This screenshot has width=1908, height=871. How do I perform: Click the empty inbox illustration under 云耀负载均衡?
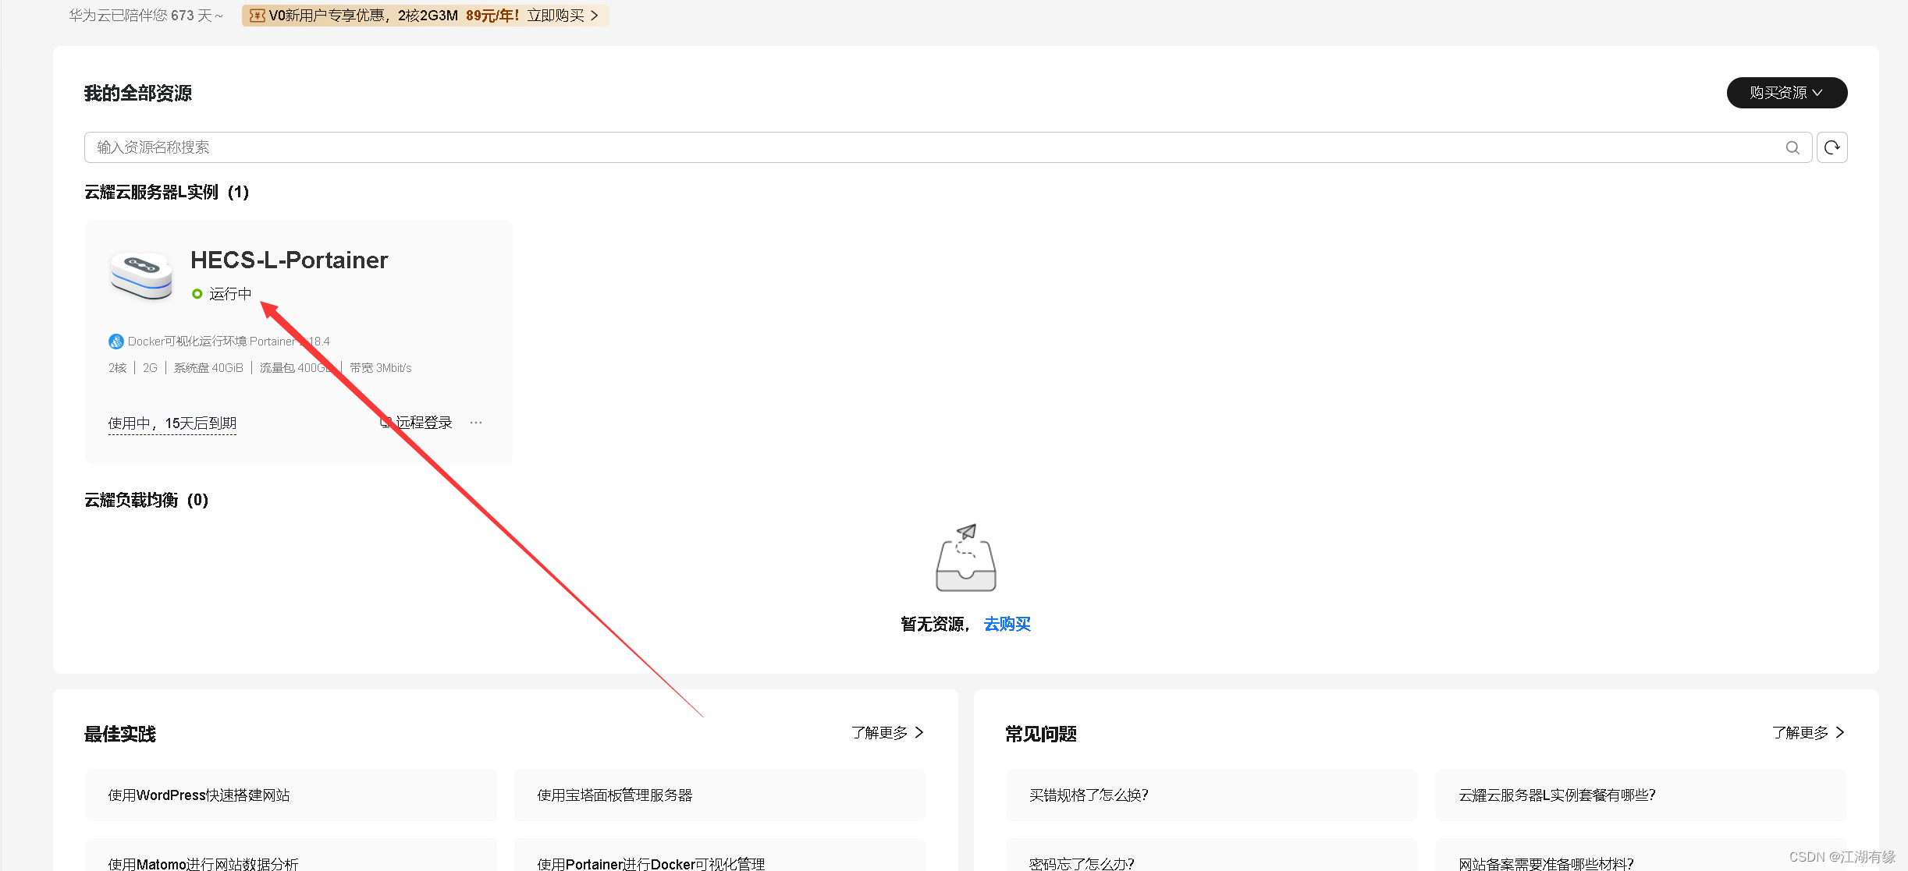[965, 558]
